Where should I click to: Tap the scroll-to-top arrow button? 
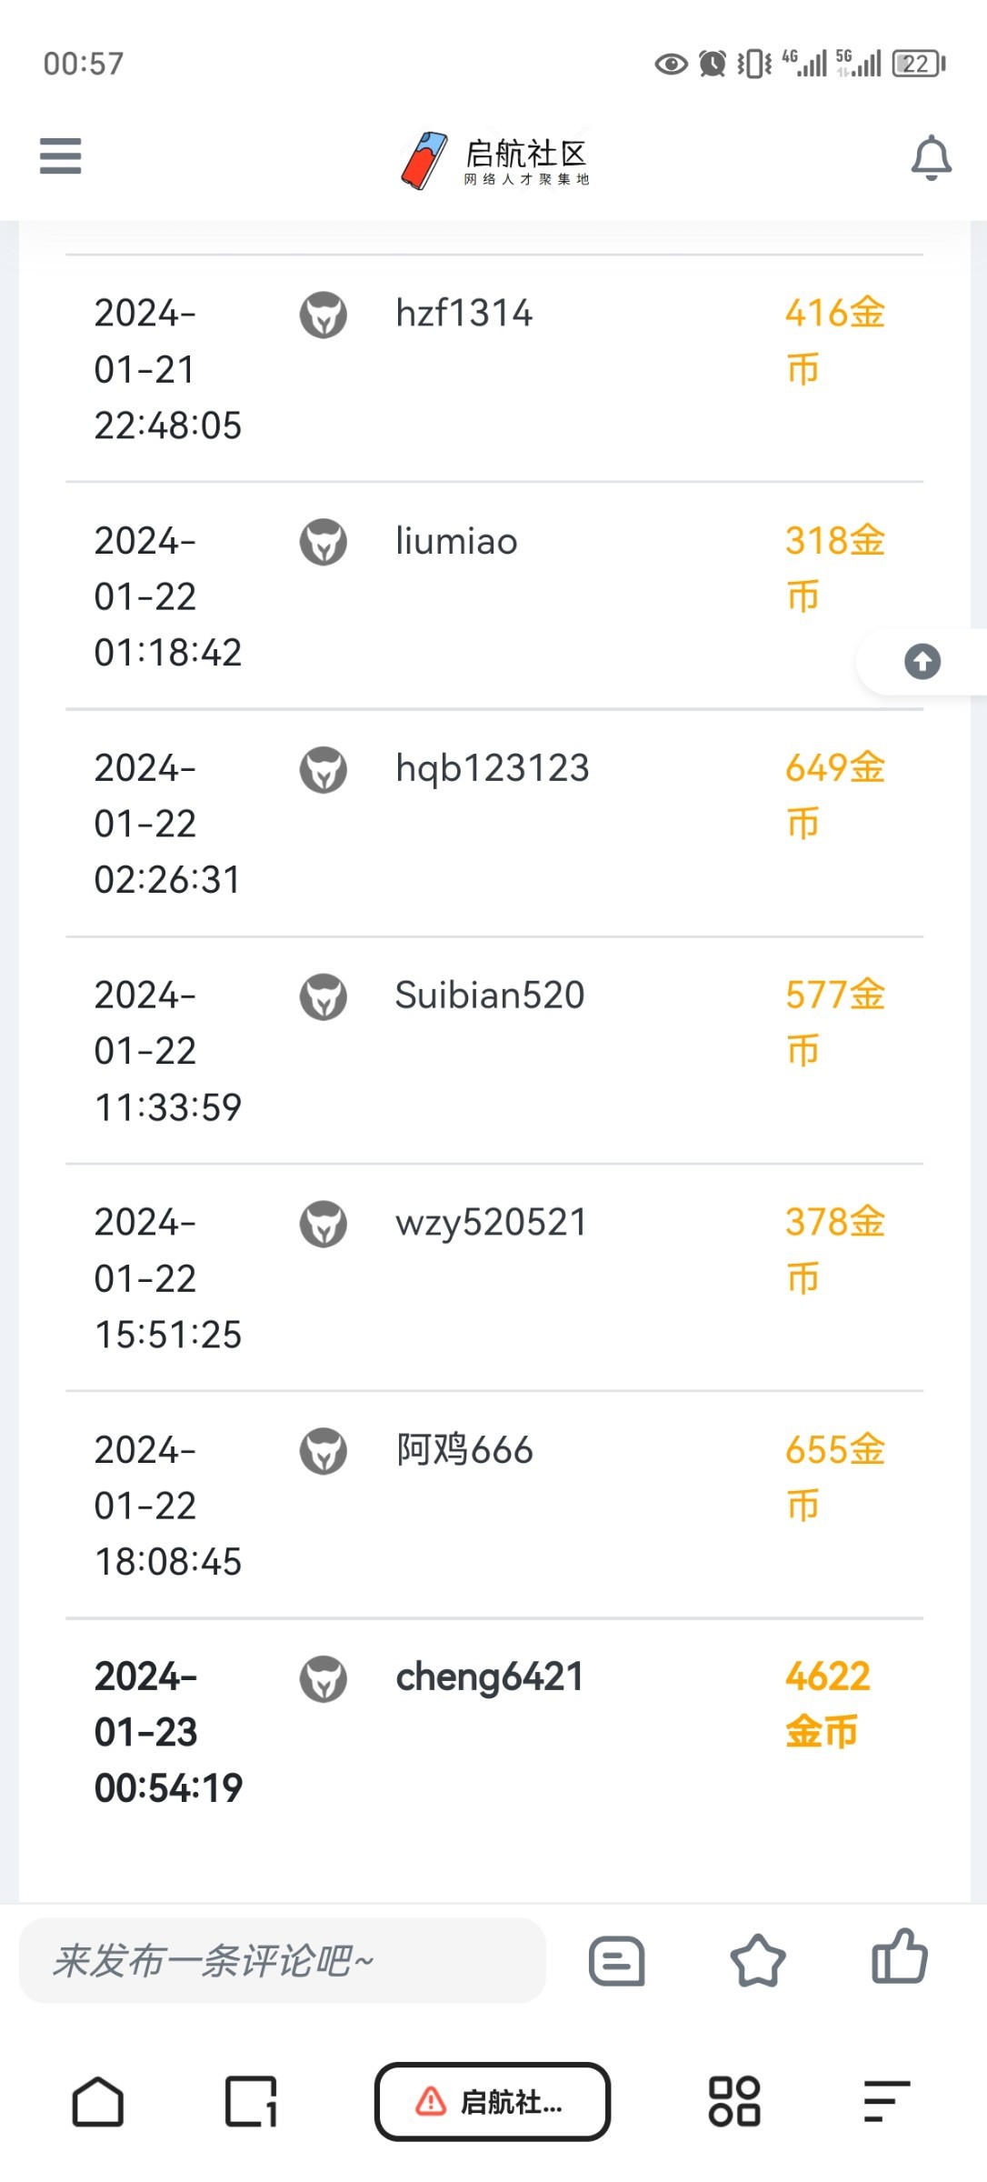(x=922, y=662)
